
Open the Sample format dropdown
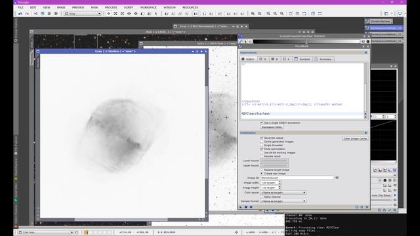coord(283,201)
